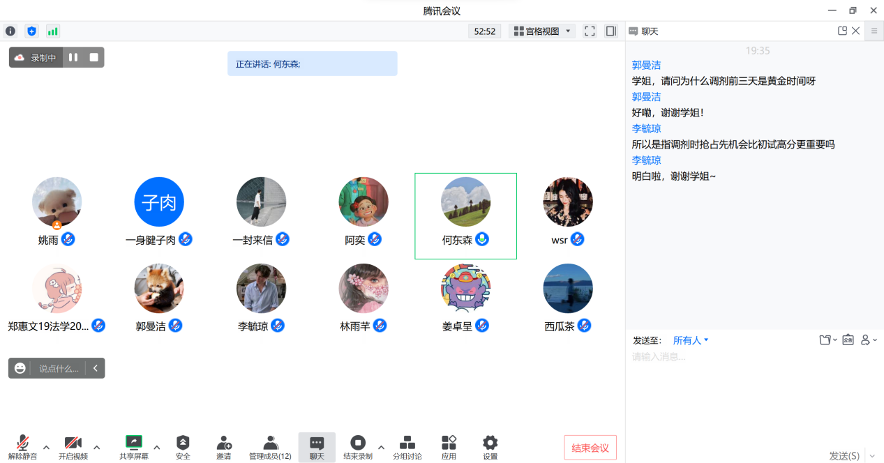The width and height of the screenshot is (884, 463).
Task: Turn on video (开启视频)
Action: (x=73, y=447)
